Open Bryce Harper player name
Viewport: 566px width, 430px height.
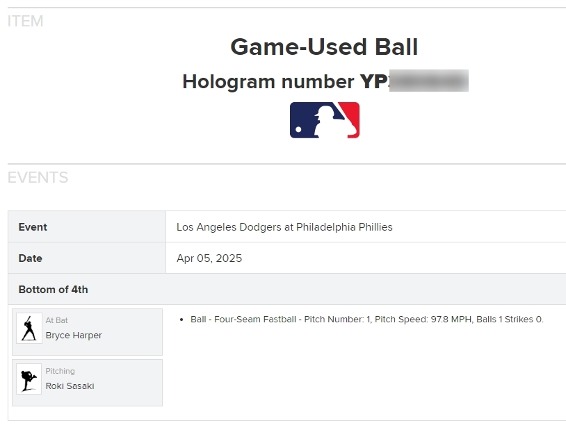(x=74, y=336)
